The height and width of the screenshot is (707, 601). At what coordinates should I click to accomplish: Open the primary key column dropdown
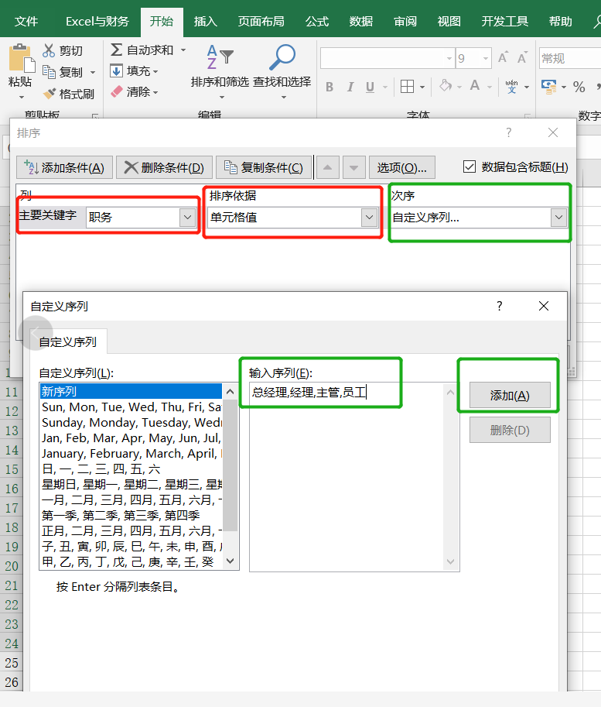point(187,218)
